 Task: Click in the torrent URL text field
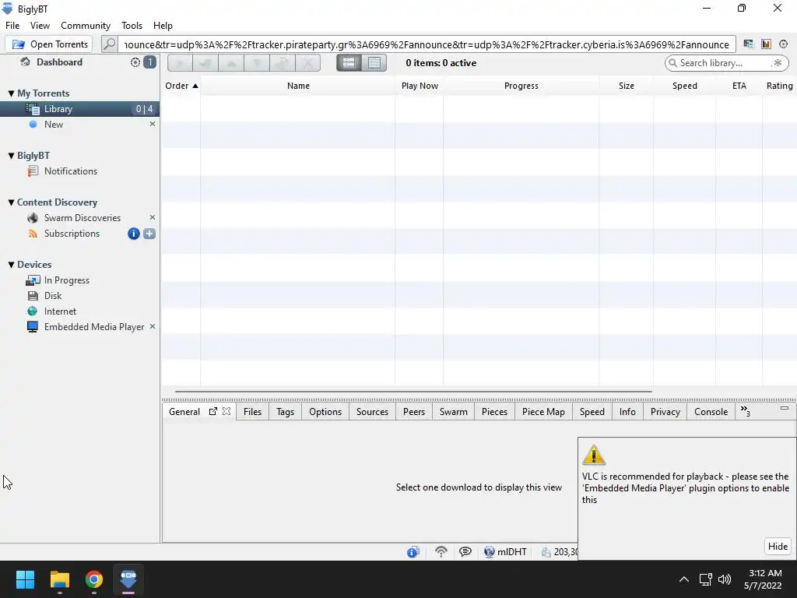pos(427,44)
